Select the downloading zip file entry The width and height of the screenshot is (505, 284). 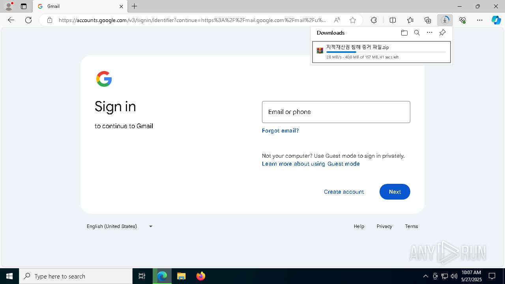(x=381, y=52)
